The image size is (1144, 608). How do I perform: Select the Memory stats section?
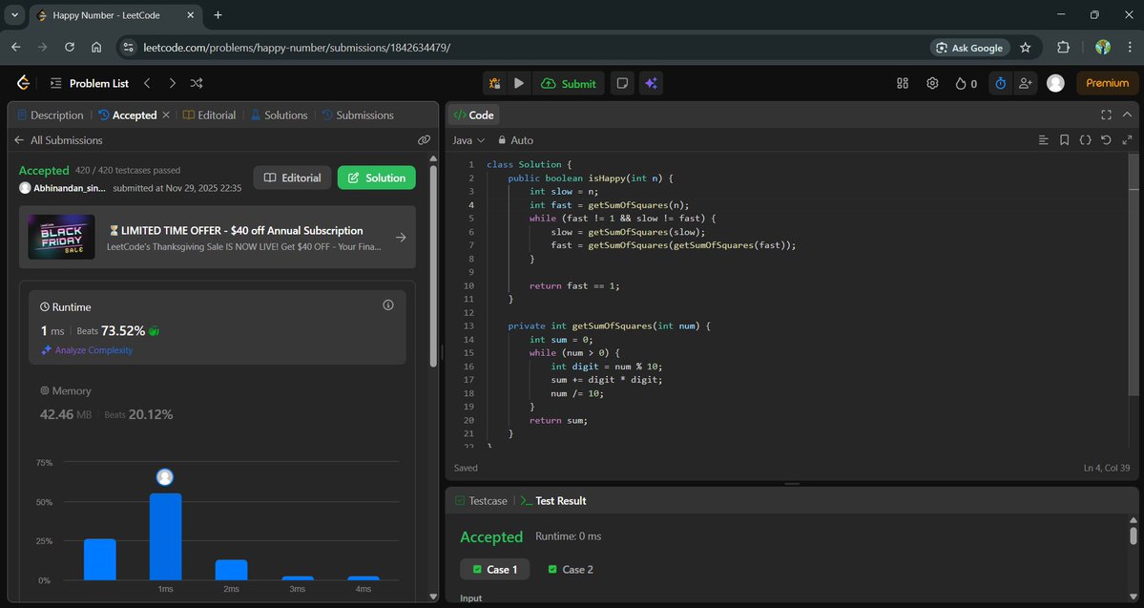(218, 404)
